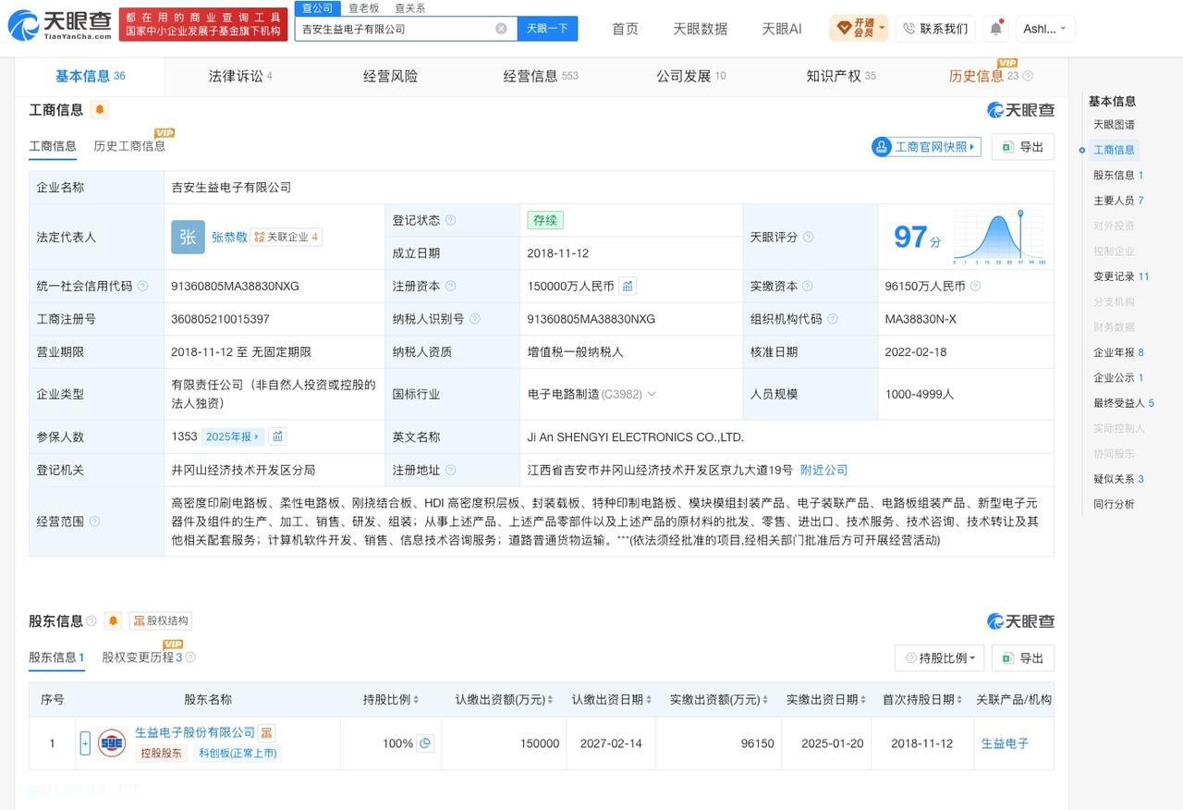Click help icon next to 组织机构代码
1183x810 pixels.
(x=832, y=319)
